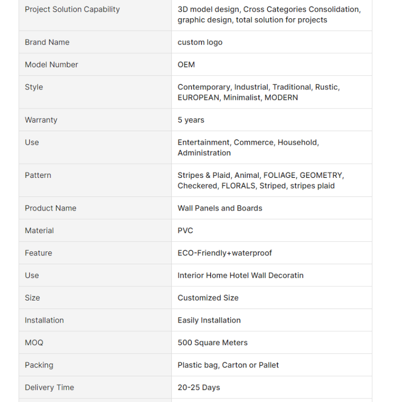Image resolution: width=402 pixels, height=402 pixels.
Task: Click the "5 years" warranty value
Action: pyautogui.click(x=191, y=120)
